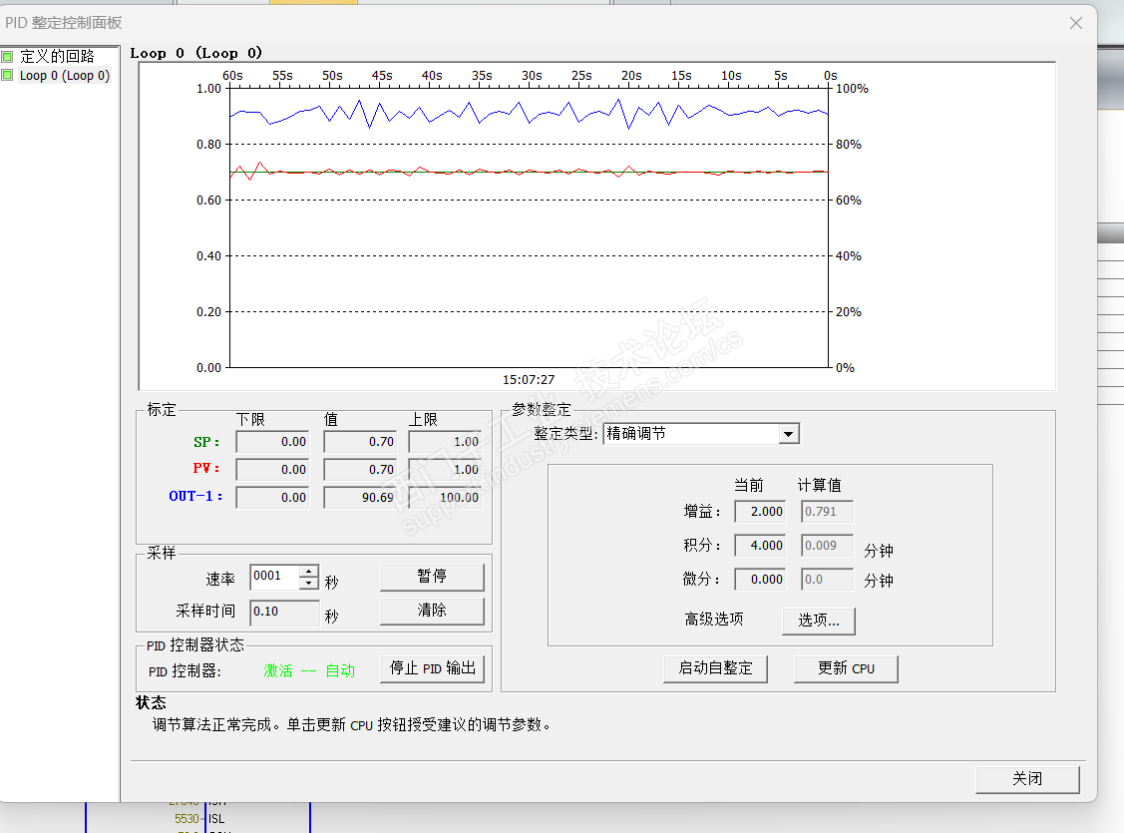Click the 速率 input field
This screenshot has width=1124, height=833.
click(275, 577)
